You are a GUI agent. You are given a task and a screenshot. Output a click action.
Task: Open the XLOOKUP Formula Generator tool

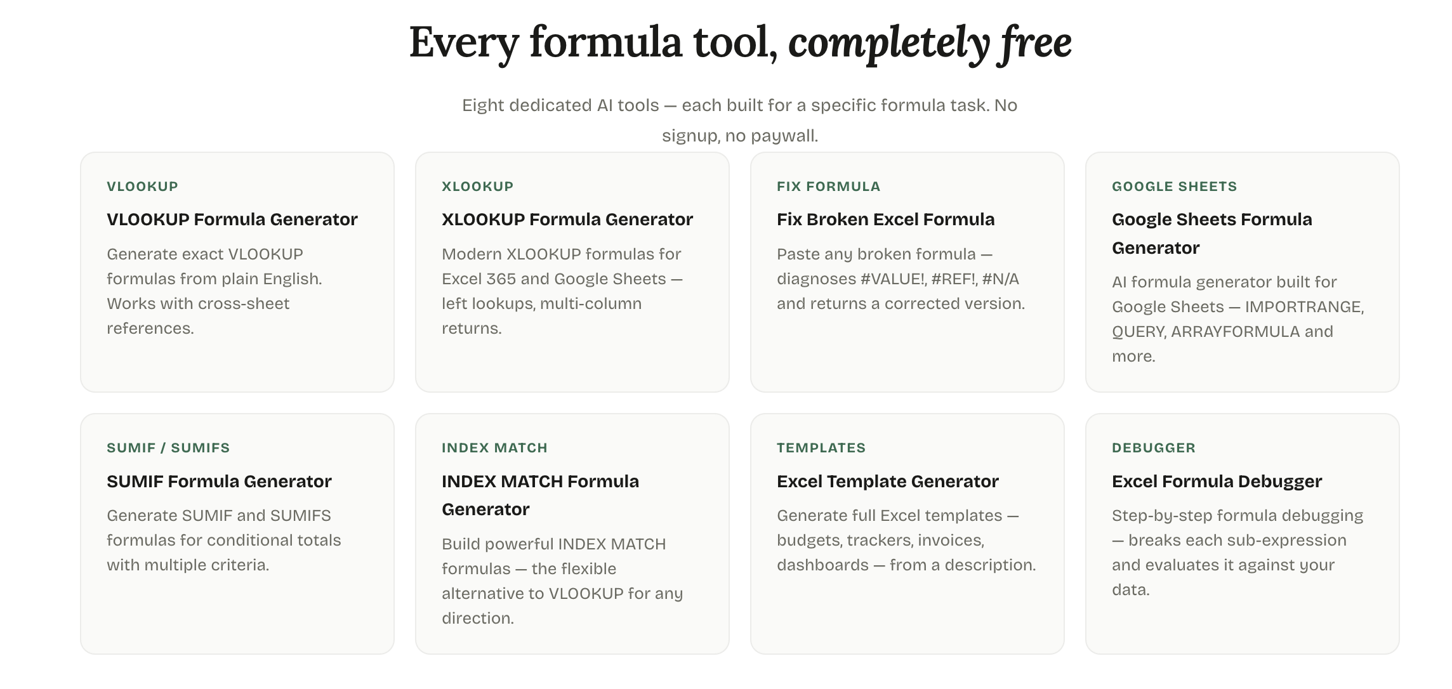567,219
